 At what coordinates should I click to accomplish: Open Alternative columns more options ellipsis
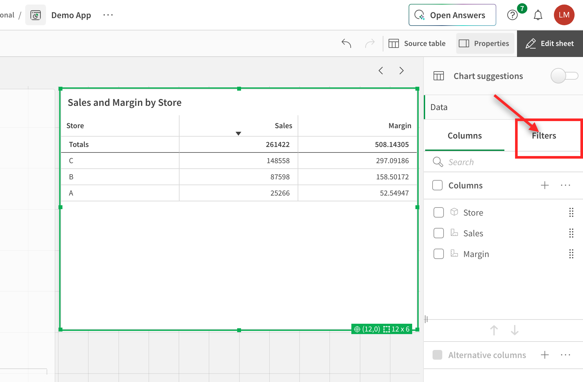click(566, 355)
